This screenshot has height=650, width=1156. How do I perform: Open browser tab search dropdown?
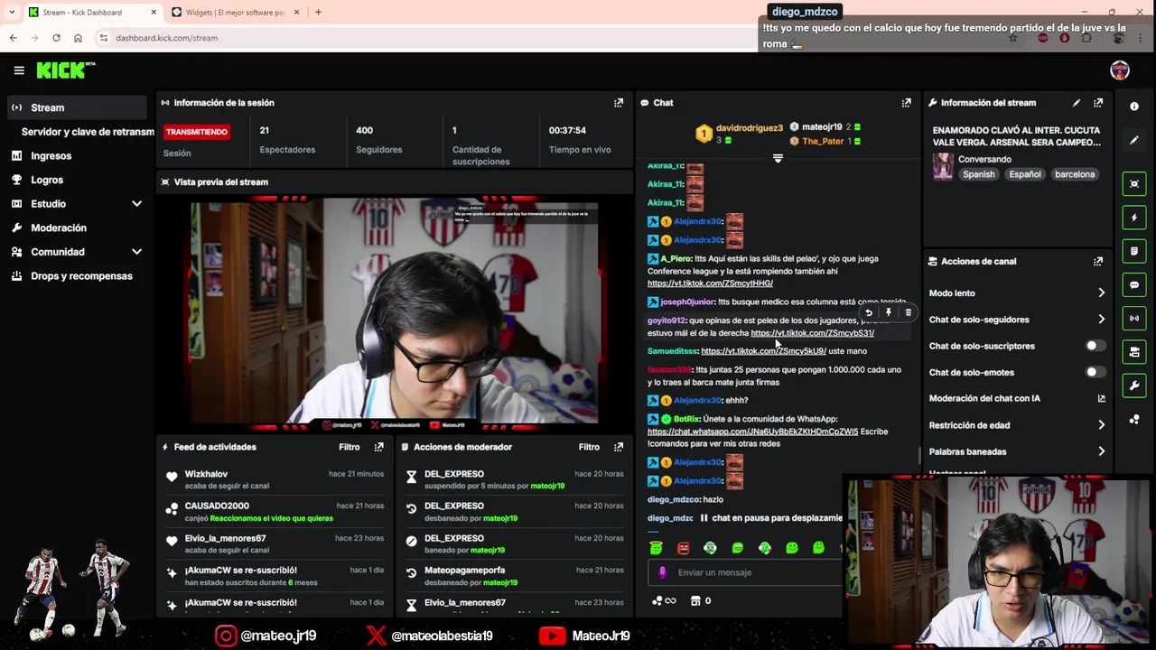point(12,12)
